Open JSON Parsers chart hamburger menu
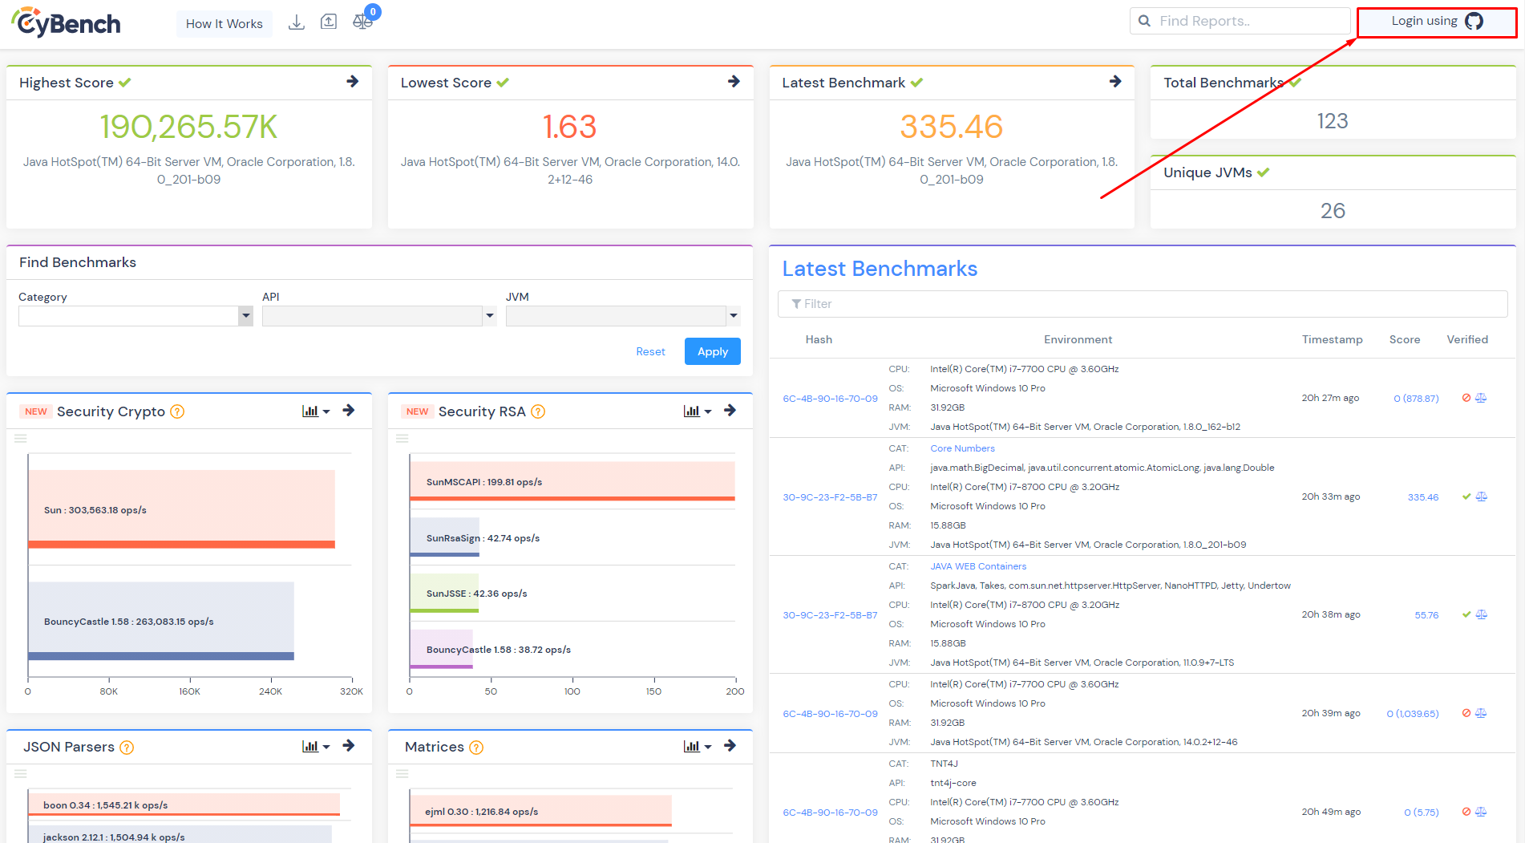1525x843 pixels. pyautogui.click(x=21, y=773)
